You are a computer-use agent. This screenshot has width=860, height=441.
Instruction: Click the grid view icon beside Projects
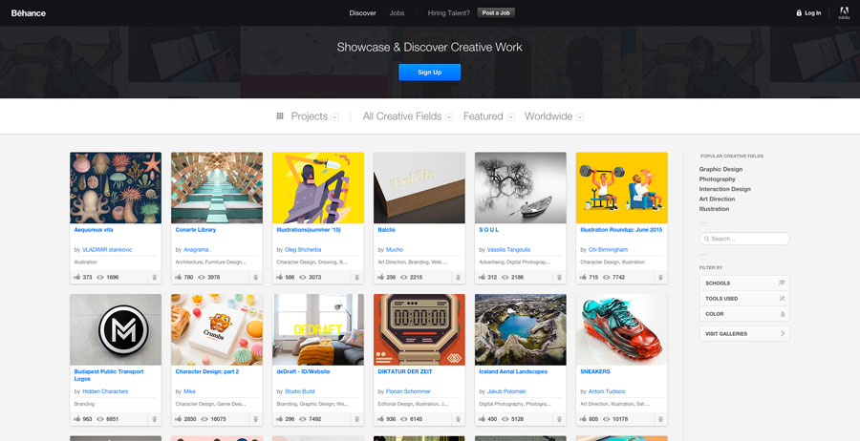(x=280, y=116)
